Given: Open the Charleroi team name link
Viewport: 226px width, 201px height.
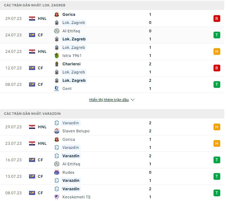Looking at the screenshot, I should 71,64.
